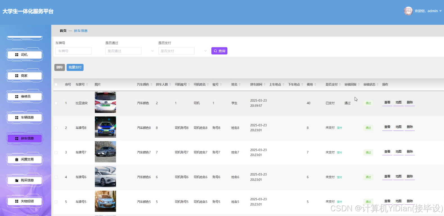Viewport: 444px width, 216px height.
Task: Click the 已支付 cell in row 1
Action: pos(330,103)
